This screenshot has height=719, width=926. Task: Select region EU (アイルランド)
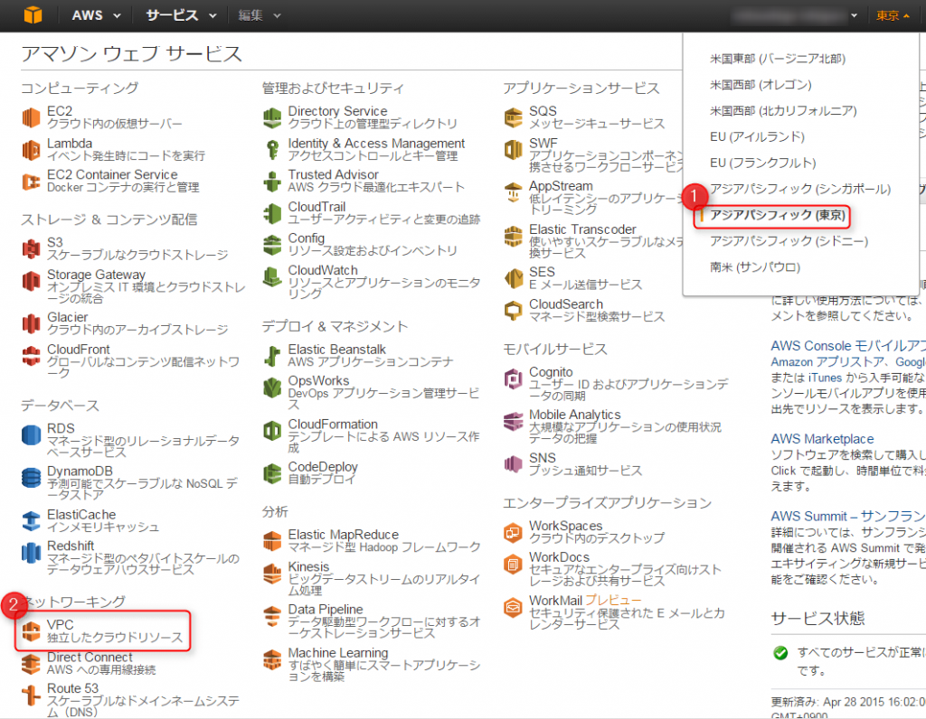click(x=757, y=136)
